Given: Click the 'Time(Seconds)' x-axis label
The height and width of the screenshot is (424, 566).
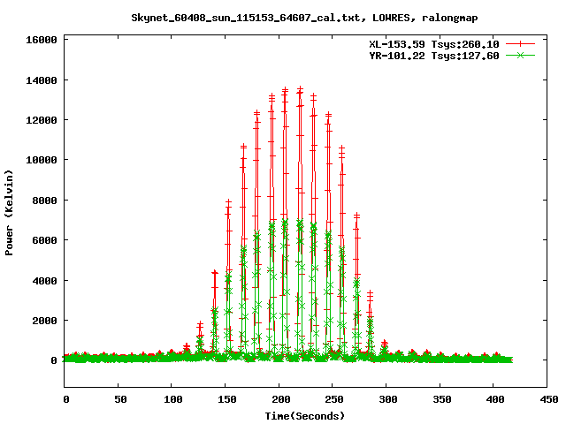Looking at the screenshot, I should tap(305, 416).
